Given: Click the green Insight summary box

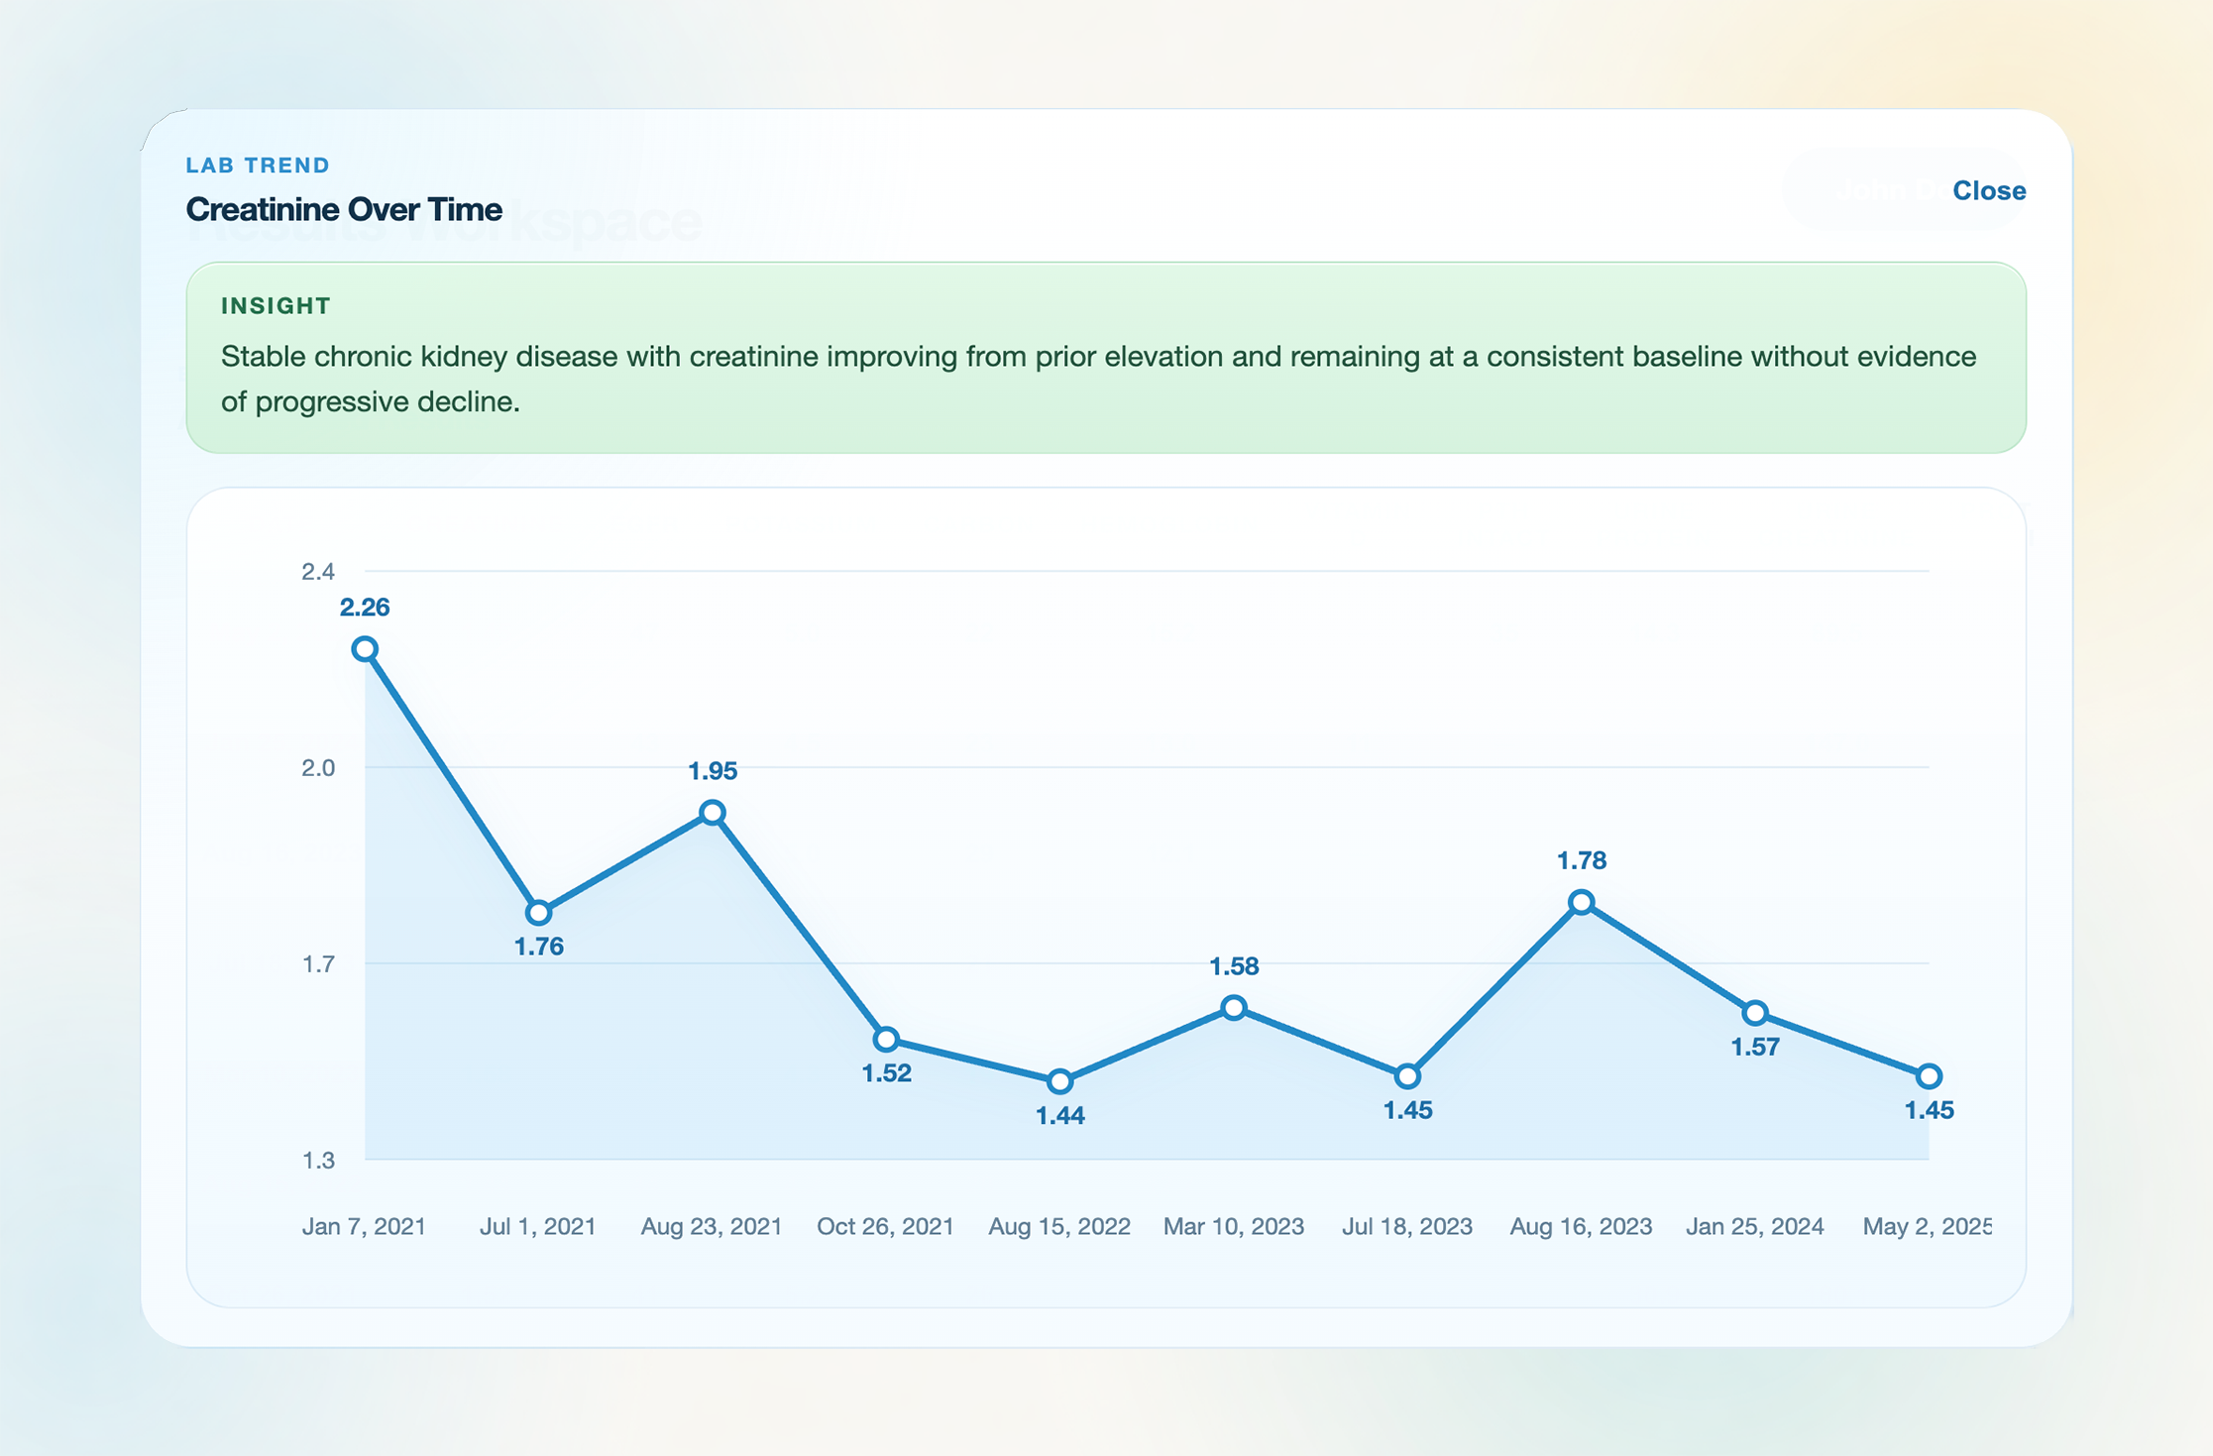Looking at the screenshot, I should click(1105, 358).
